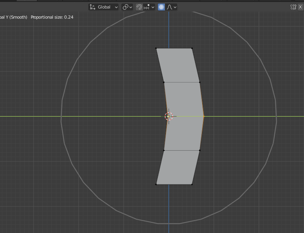This screenshot has width=304, height=233.
Task: Toggle proportional editing circle icon
Action: [x=161, y=7]
